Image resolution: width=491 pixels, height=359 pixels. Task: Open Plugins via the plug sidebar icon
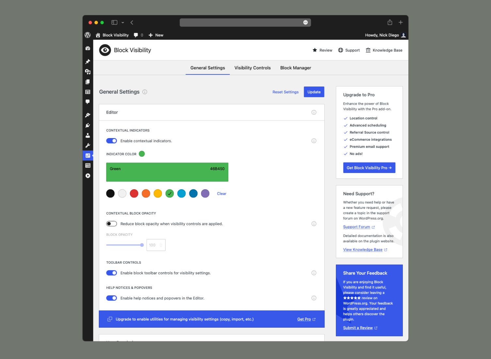87,125
